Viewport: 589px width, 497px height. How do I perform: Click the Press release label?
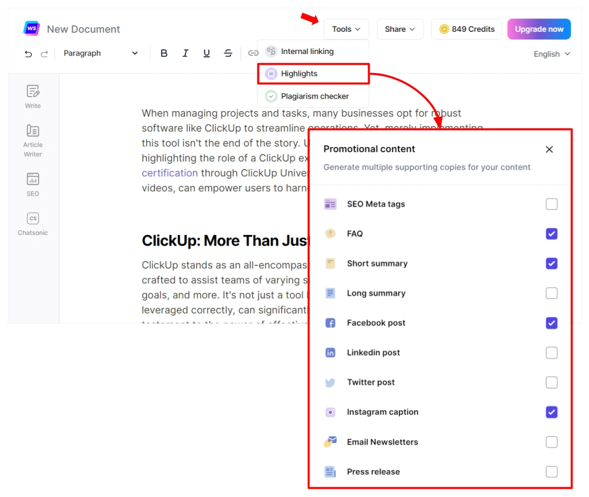[373, 471]
